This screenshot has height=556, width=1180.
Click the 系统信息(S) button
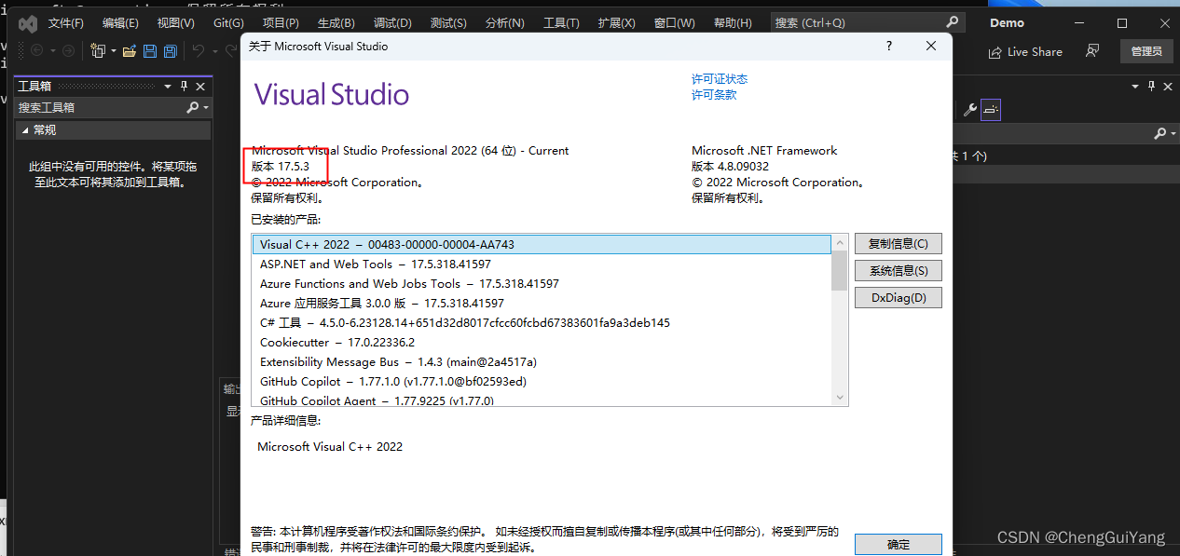[899, 271]
